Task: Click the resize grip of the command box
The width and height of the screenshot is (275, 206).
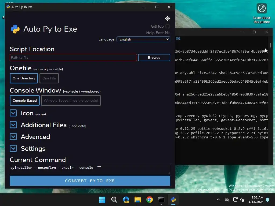Action: (x=169, y=173)
